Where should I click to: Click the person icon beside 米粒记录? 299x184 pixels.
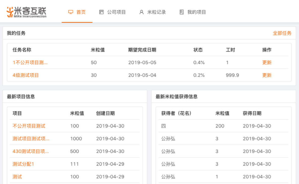tap(141, 12)
